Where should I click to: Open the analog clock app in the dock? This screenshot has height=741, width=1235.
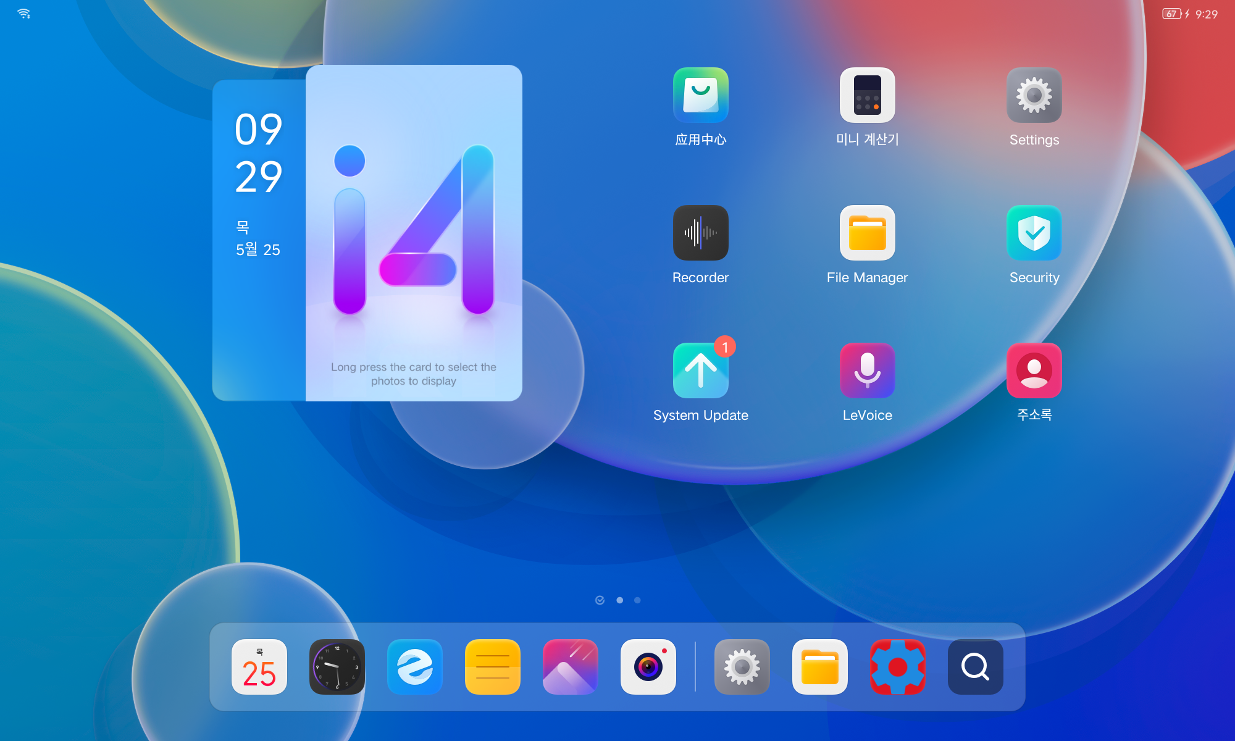coord(337,667)
